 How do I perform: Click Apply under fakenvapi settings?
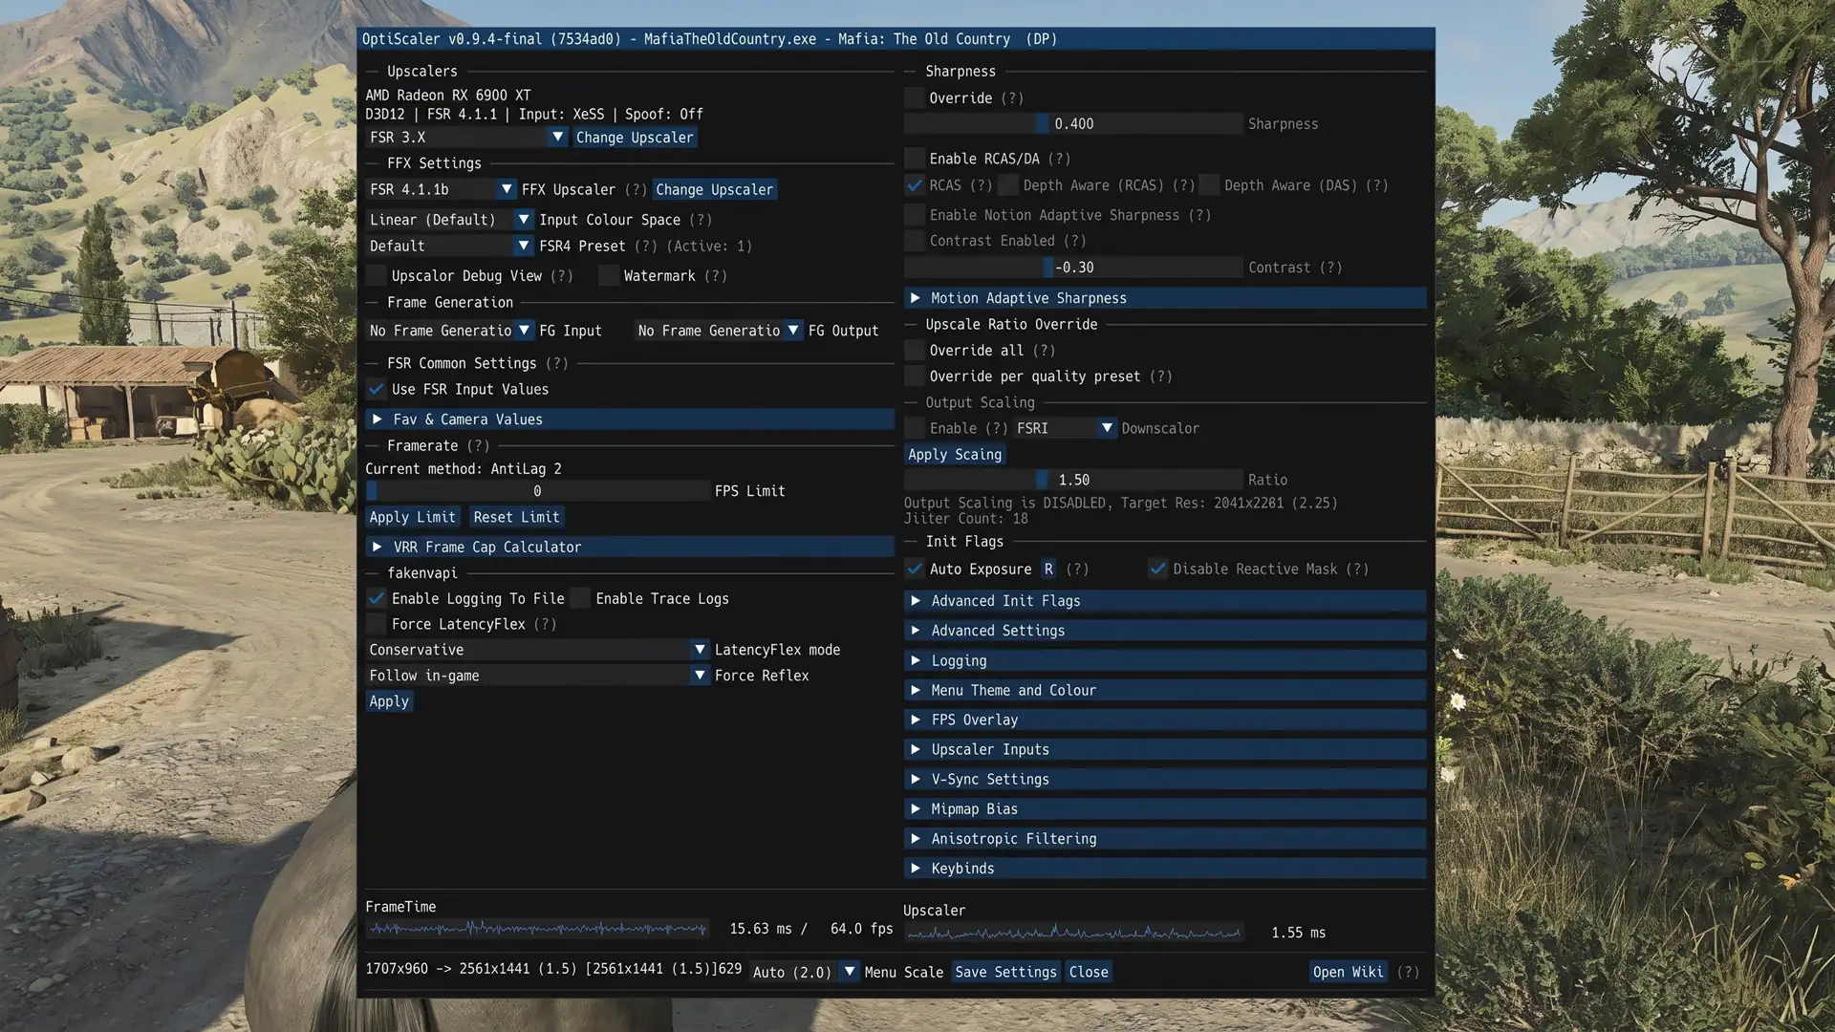pos(389,701)
